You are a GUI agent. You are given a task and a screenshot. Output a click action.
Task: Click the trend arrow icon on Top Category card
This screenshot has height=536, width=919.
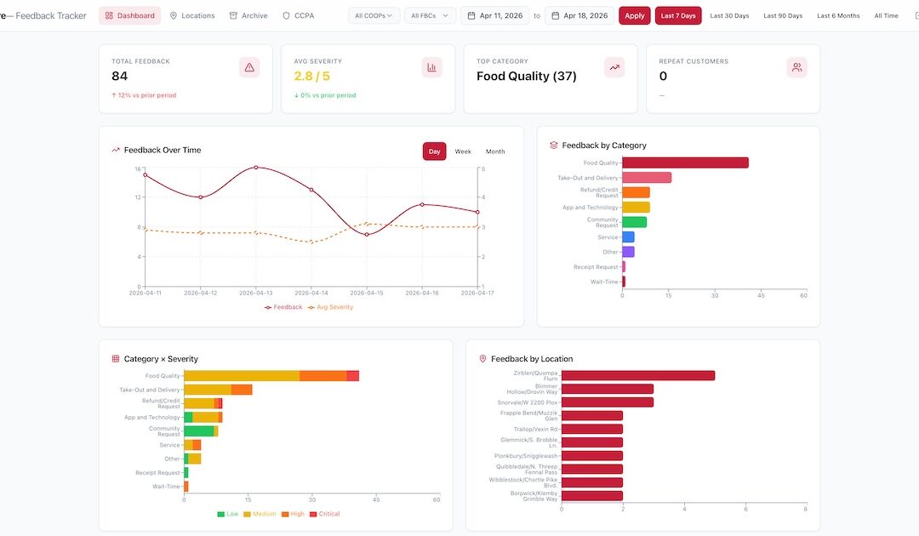(614, 66)
